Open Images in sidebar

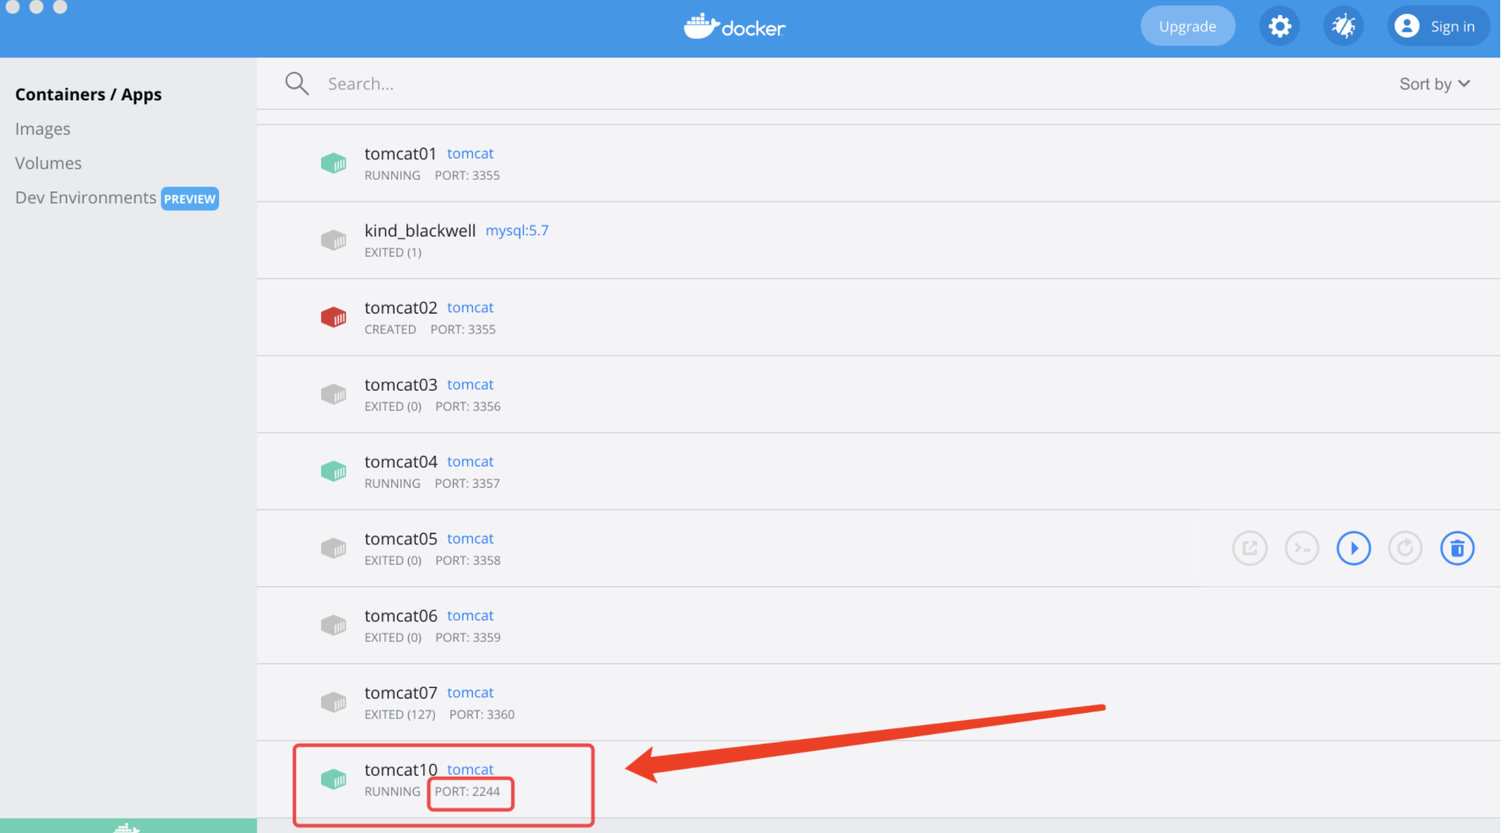point(42,129)
